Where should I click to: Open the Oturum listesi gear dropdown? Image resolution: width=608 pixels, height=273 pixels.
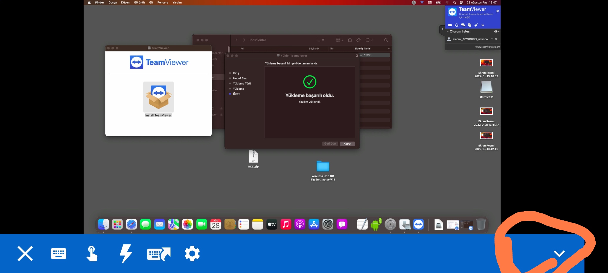(497, 32)
